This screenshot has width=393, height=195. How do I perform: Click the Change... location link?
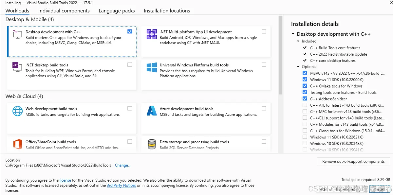coord(122,165)
